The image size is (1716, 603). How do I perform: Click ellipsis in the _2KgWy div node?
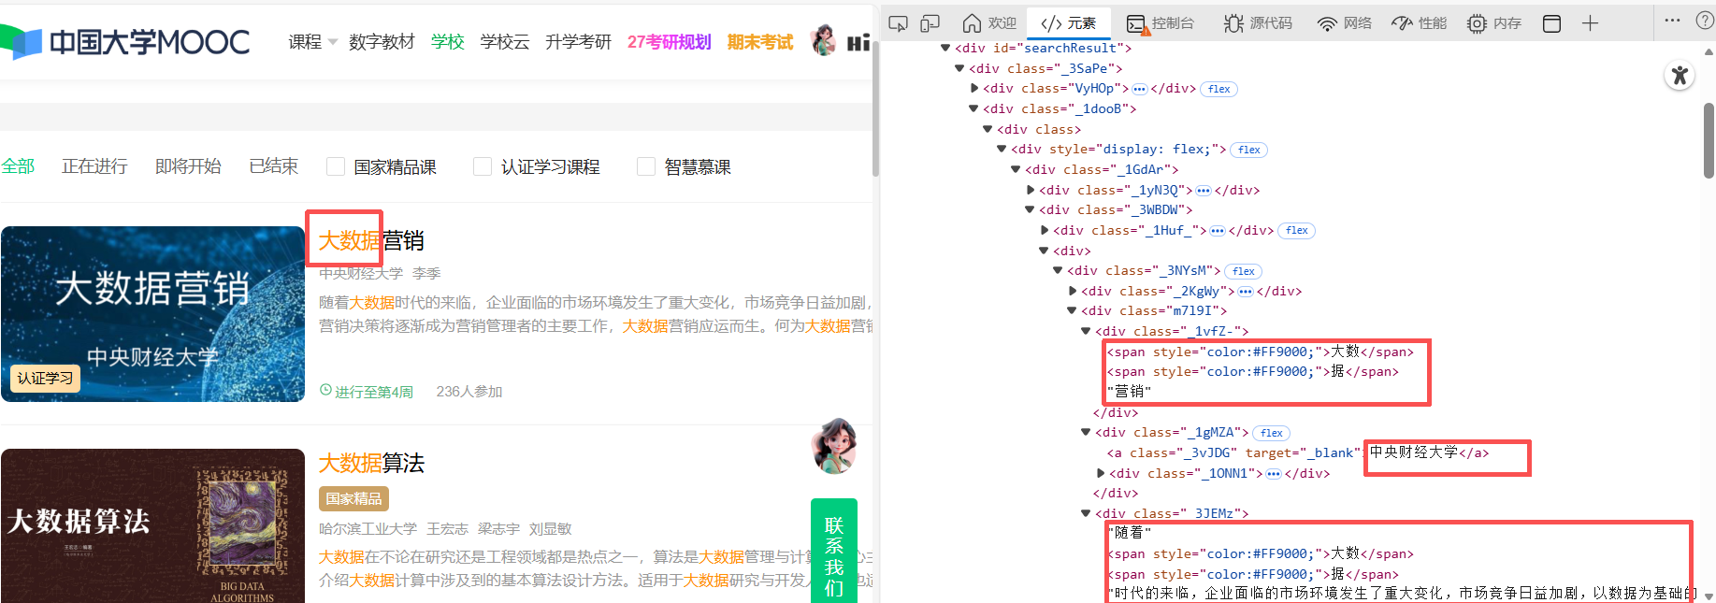click(1246, 291)
